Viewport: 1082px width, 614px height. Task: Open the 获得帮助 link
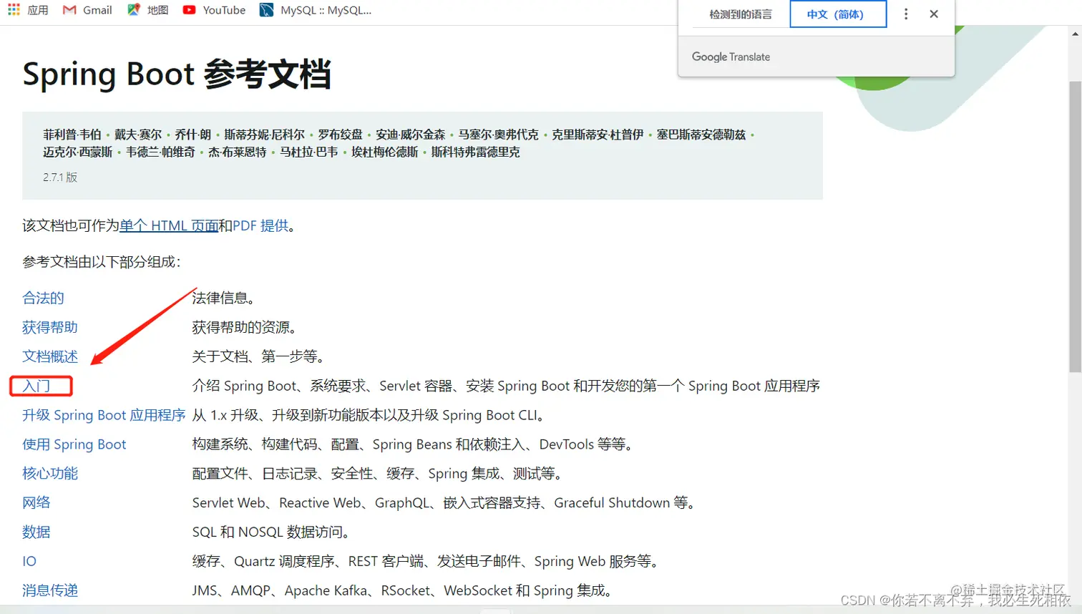click(x=49, y=327)
